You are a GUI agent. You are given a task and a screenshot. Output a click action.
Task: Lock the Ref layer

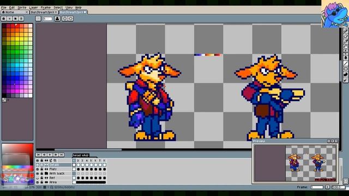coord(42,178)
